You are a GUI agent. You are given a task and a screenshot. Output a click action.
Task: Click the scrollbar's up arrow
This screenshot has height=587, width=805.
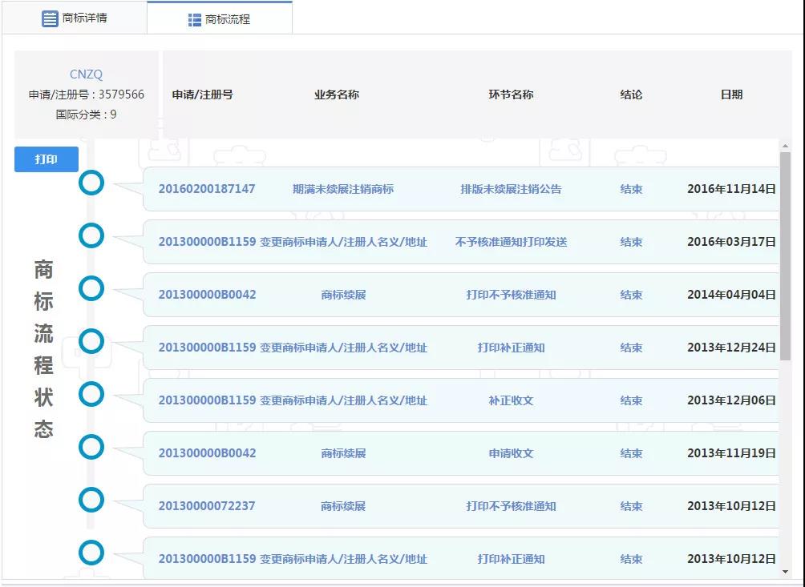pyautogui.click(x=785, y=145)
